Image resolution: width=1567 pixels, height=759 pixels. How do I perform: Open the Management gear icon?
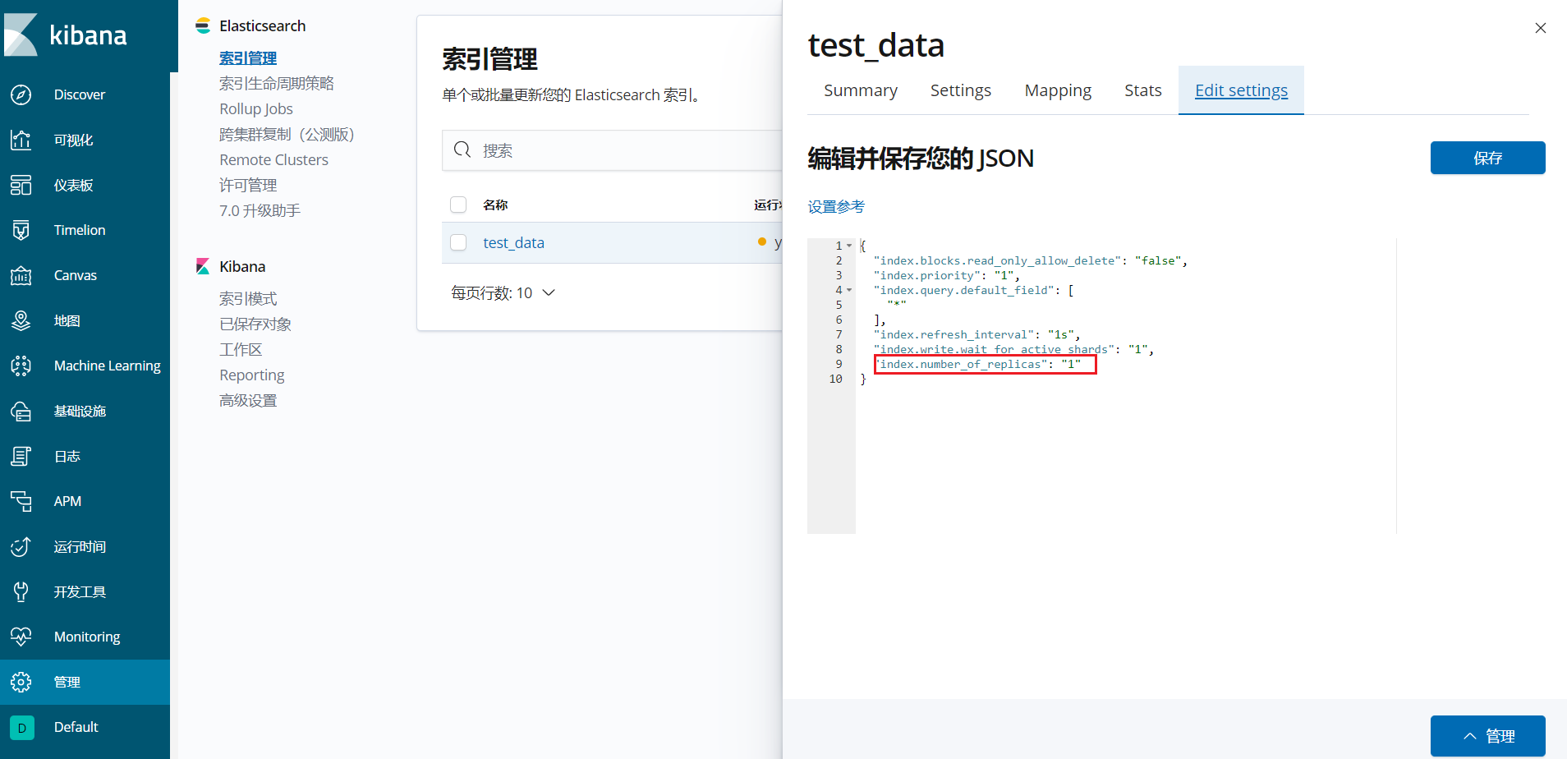(x=21, y=682)
